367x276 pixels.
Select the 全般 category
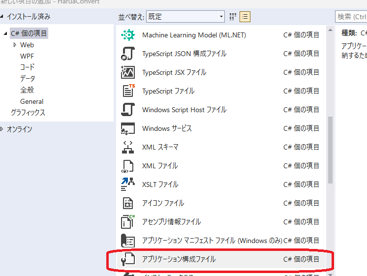tap(27, 90)
